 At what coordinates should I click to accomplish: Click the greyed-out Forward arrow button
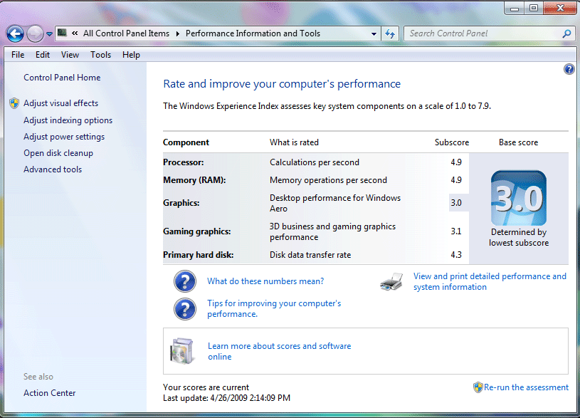point(35,34)
